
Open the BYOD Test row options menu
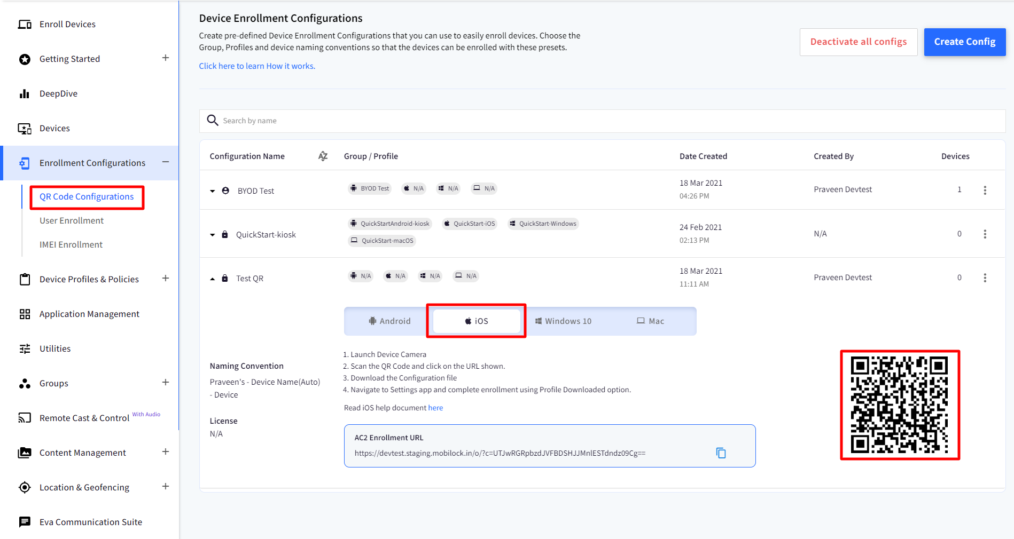(985, 190)
